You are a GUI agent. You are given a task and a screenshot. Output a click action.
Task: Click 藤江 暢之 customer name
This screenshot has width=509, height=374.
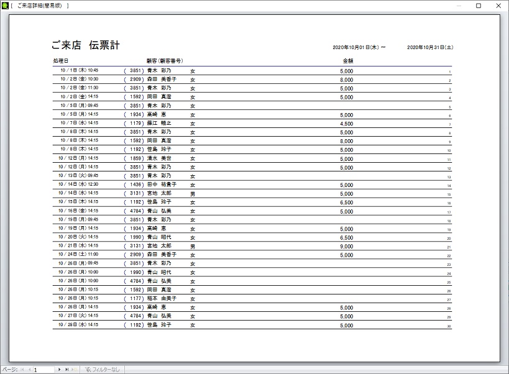coord(159,123)
